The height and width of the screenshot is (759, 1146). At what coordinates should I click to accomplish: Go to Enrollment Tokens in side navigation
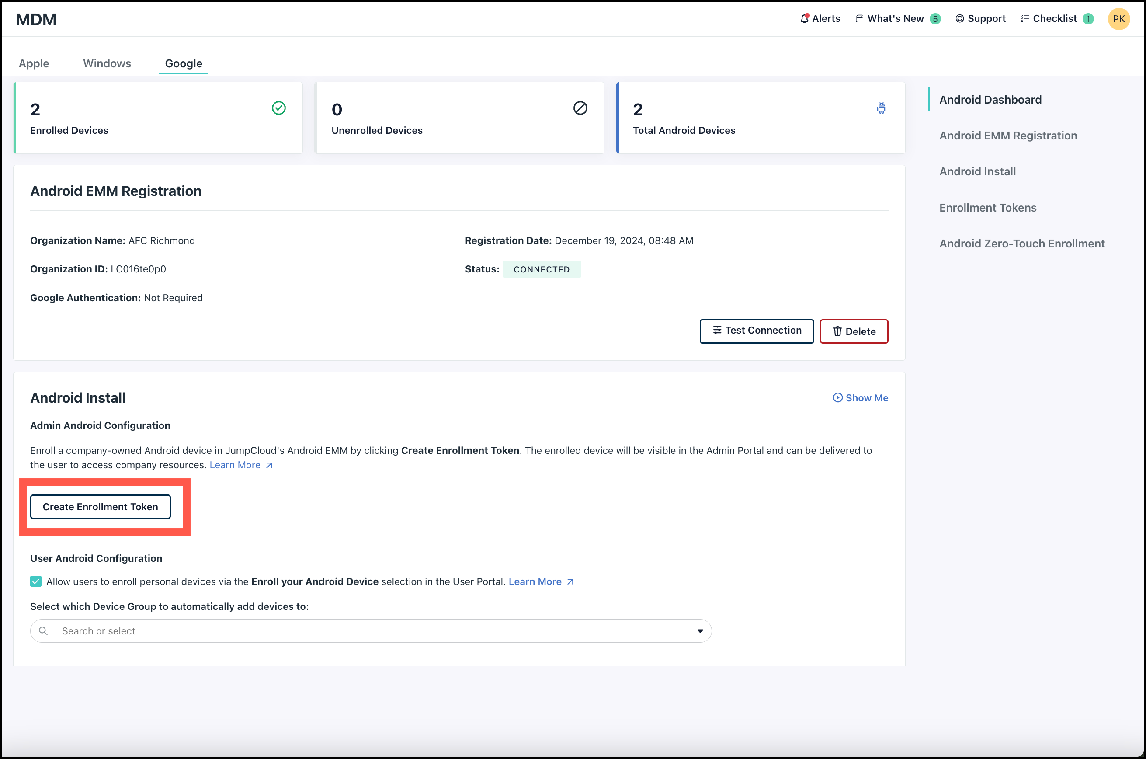tap(987, 208)
